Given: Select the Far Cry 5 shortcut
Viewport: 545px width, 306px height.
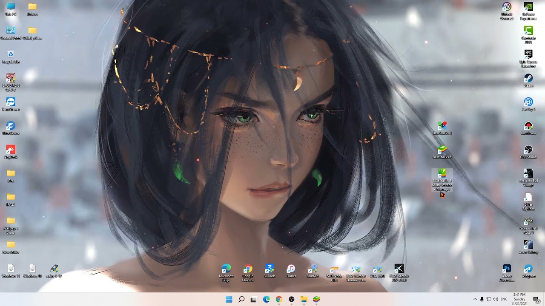Looking at the screenshot, I should [x=528, y=105].
